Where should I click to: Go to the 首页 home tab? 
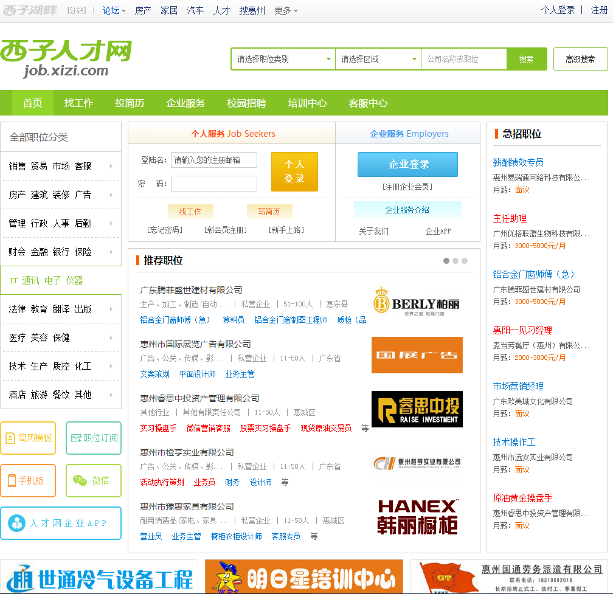(x=32, y=103)
